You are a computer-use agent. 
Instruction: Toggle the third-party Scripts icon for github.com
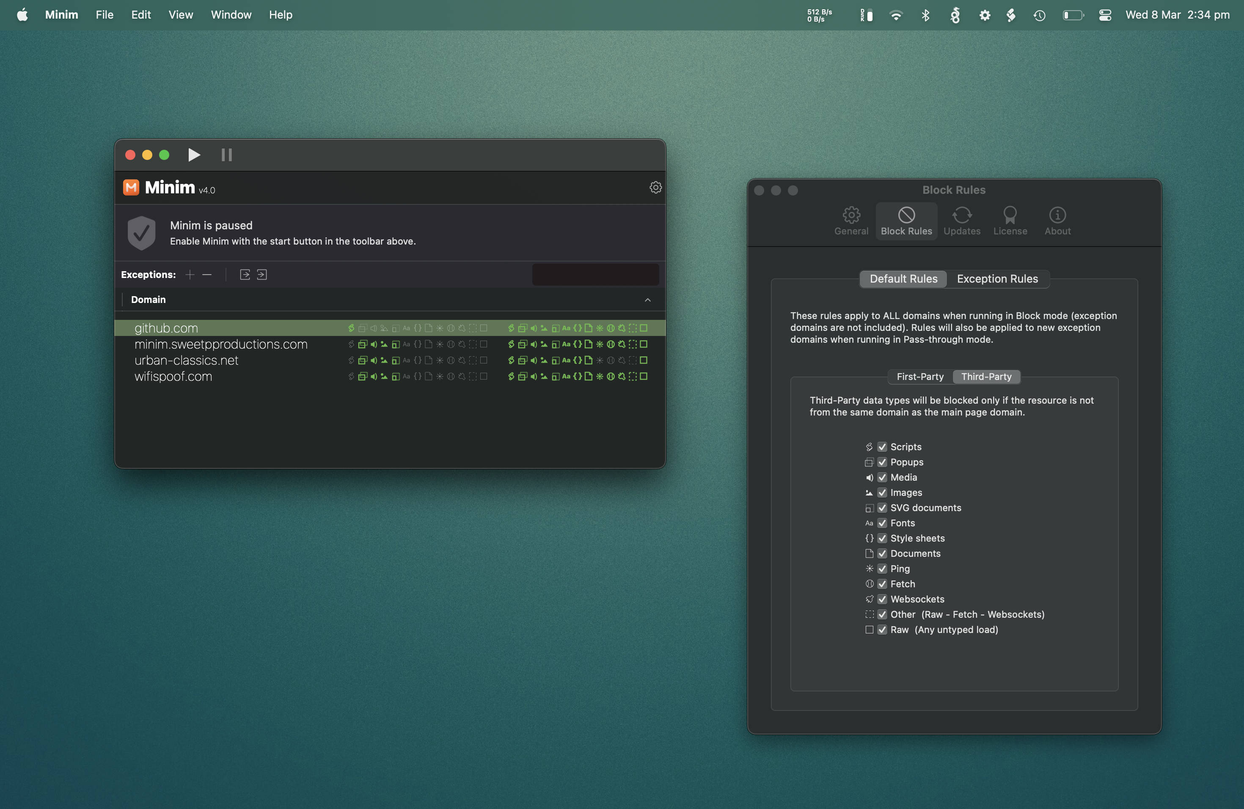pos(511,328)
